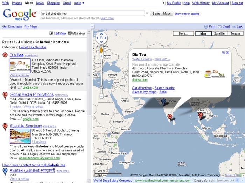Click the Text View list icon
Screen dimensions: 245x183
(x=51, y=33)
